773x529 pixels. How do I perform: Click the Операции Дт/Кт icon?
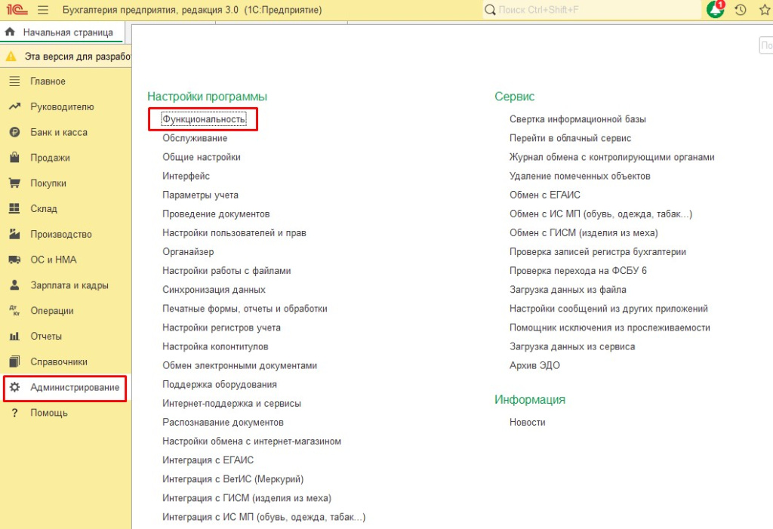(15, 311)
